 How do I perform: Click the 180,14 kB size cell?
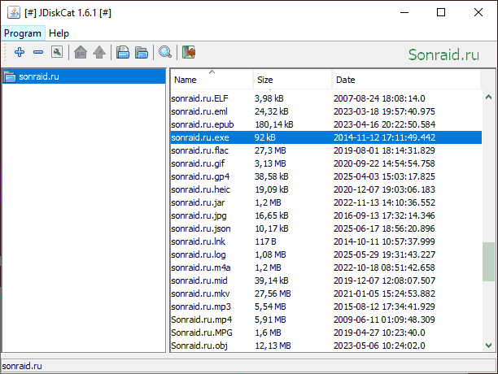click(274, 124)
